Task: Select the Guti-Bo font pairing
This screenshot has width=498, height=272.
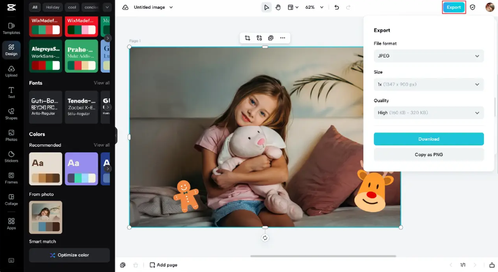Action: click(x=46, y=107)
